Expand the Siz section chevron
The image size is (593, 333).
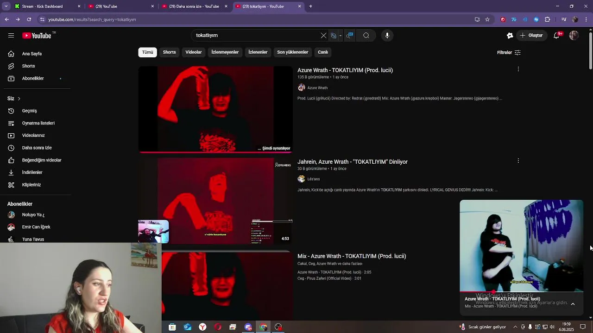19,99
